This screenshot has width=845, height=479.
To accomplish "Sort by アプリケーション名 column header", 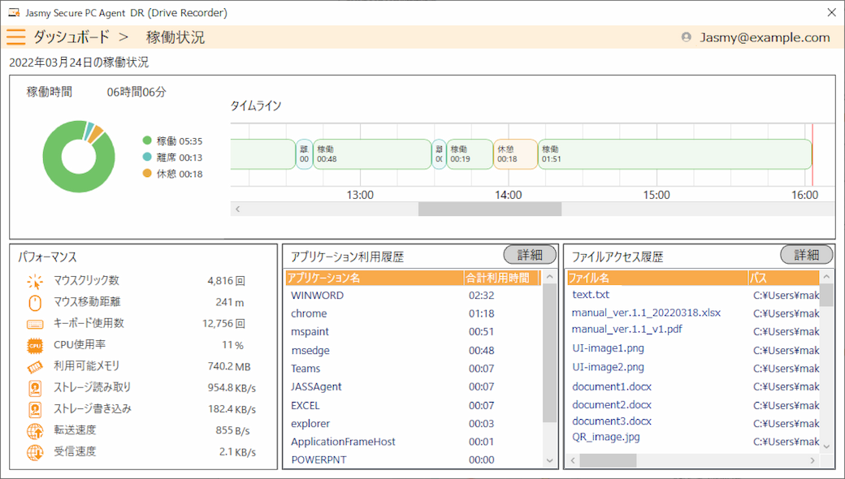I will (375, 278).
